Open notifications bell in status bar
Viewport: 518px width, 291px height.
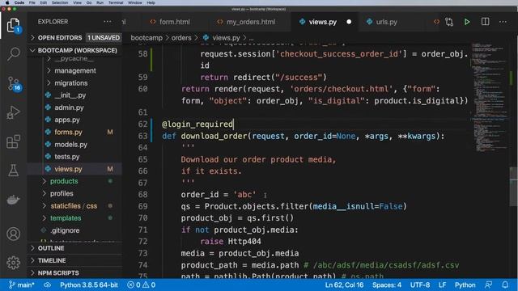[x=505, y=285]
